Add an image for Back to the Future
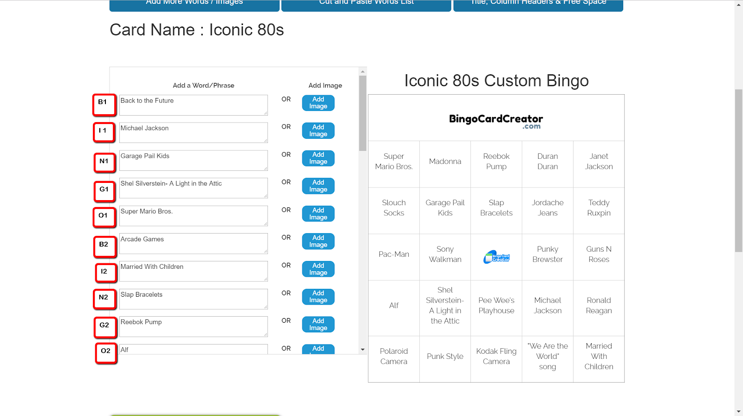This screenshot has height=416, width=743. (318, 103)
